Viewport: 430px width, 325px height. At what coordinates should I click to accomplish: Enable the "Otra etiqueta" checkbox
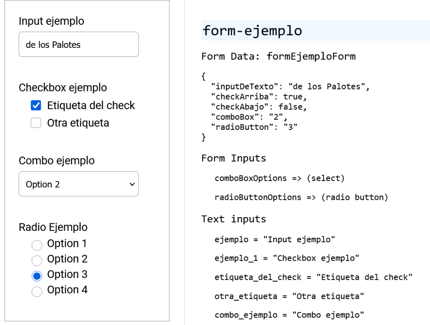point(36,123)
